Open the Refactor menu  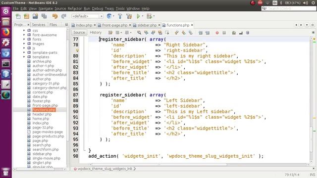(75, 8)
